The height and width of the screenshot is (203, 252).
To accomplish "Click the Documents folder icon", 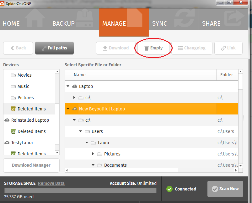I will click(x=100, y=165).
